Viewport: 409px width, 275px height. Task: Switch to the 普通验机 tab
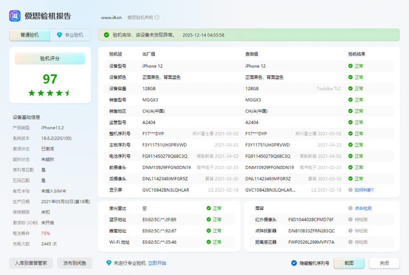click(x=29, y=35)
